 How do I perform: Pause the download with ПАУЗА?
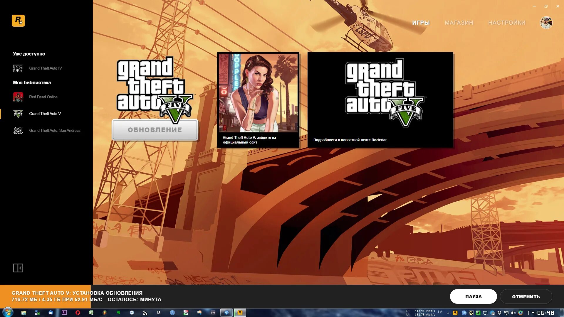pyautogui.click(x=473, y=296)
